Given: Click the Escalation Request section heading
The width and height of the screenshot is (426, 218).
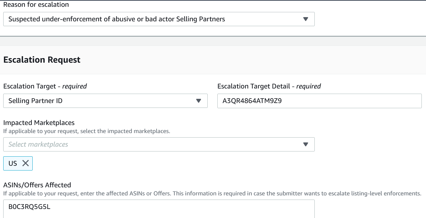Looking at the screenshot, I should (42, 60).
